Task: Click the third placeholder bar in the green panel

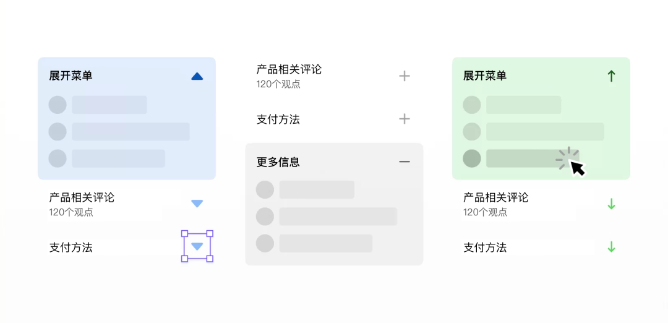Action: pos(523,158)
